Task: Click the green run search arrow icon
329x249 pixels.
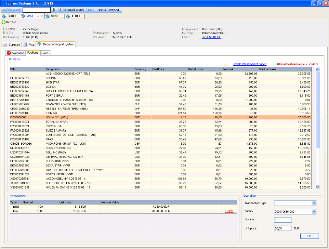Action: [x=54, y=10]
